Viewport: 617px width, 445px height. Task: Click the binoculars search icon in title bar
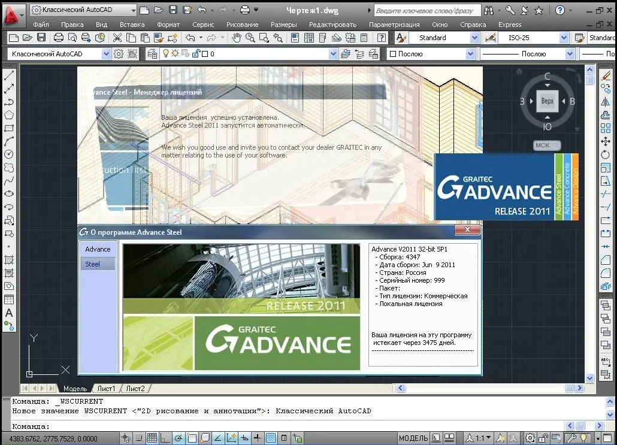point(489,10)
